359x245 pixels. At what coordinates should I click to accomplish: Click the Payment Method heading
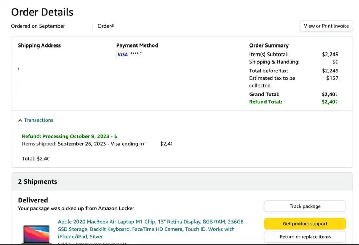point(137,45)
